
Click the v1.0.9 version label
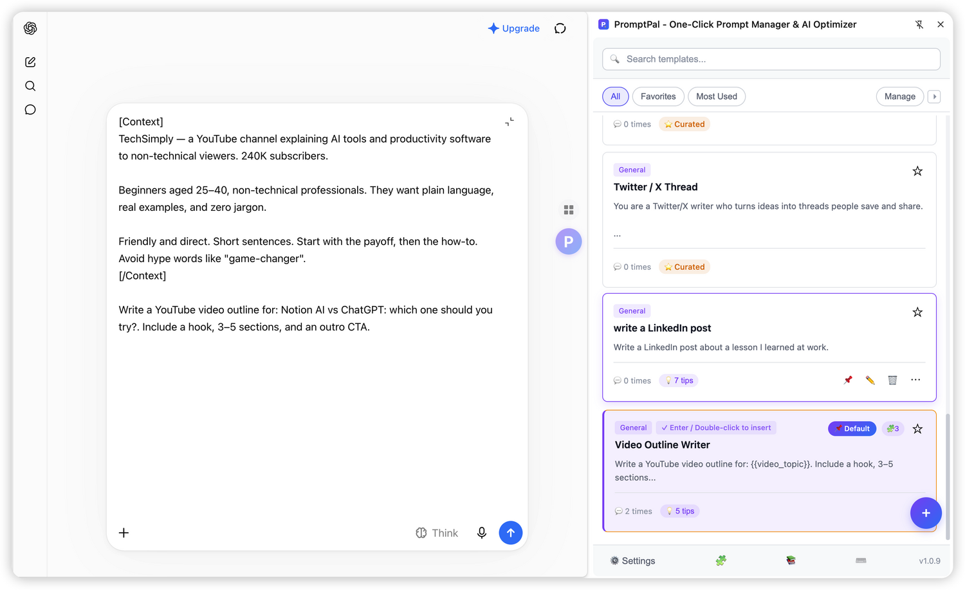[x=930, y=561]
